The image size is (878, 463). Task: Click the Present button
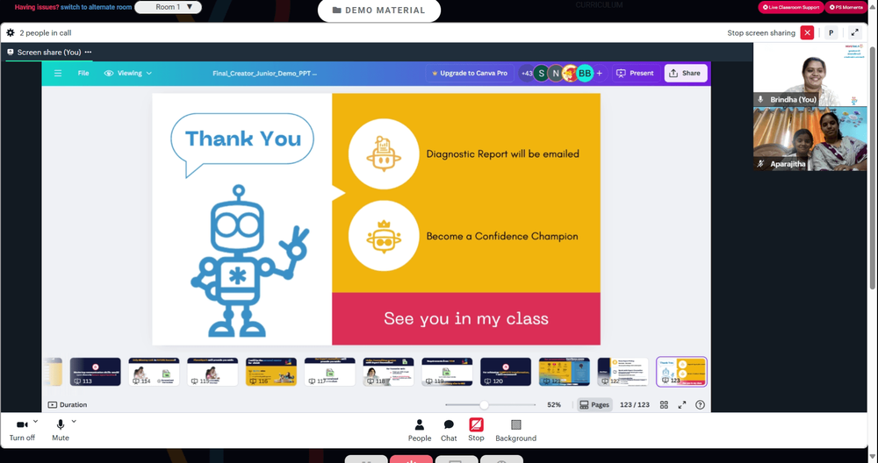coord(635,74)
